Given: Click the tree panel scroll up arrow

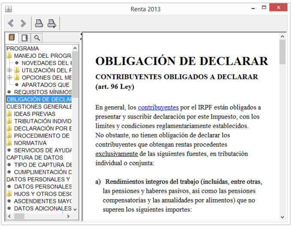Looking at the screenshot, I should click(x=75, y=48).
